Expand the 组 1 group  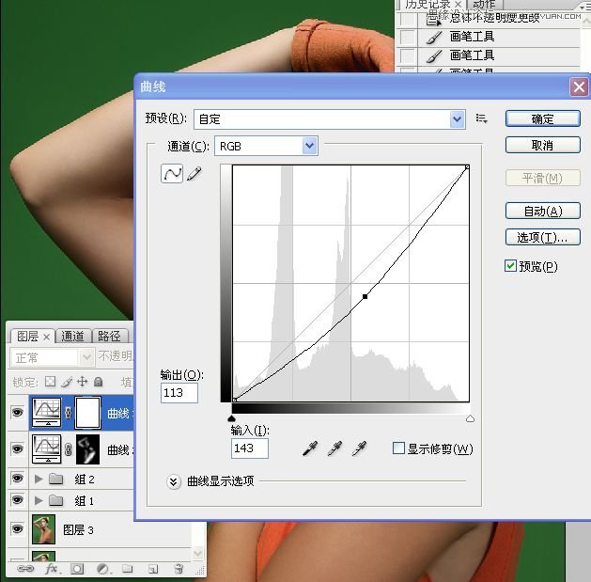tap(39, 500)
